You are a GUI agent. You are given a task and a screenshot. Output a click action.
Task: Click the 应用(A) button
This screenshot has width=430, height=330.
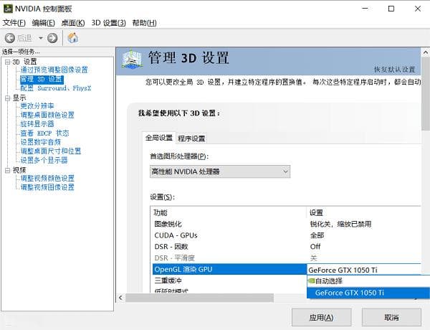coord(321,318)
